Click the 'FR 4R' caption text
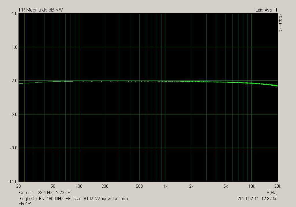296x207 pixels. [25, 204]
